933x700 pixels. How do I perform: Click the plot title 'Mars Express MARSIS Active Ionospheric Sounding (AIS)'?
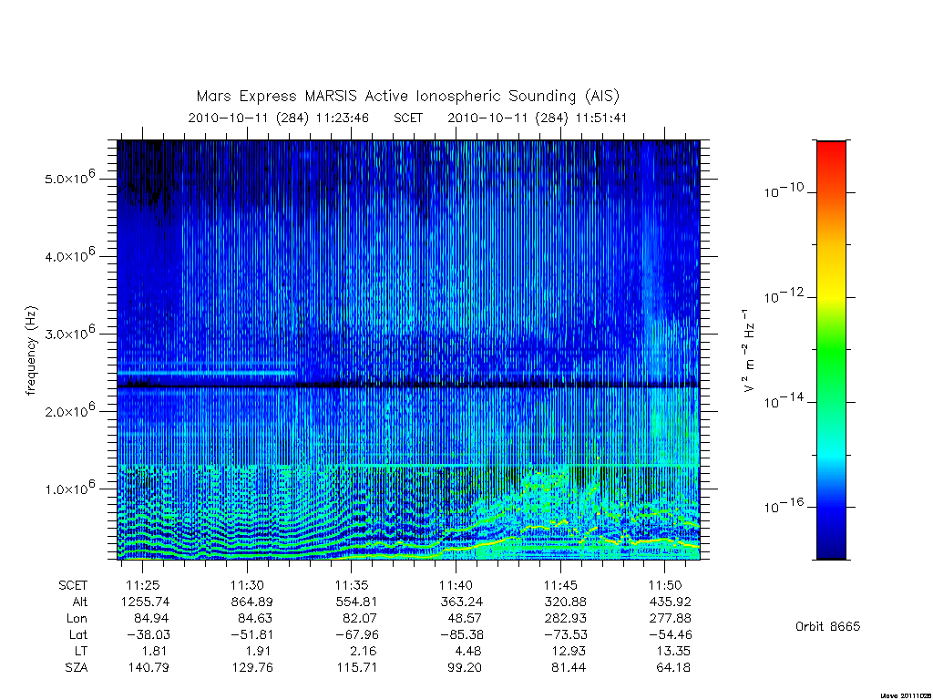click(x=408, y=96)
